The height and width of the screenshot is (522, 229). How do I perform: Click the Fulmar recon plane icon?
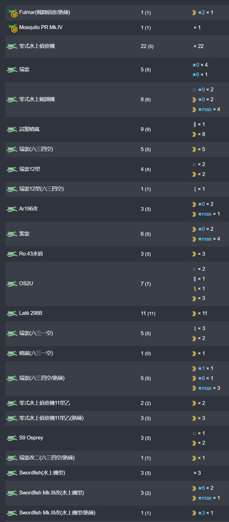13,13
